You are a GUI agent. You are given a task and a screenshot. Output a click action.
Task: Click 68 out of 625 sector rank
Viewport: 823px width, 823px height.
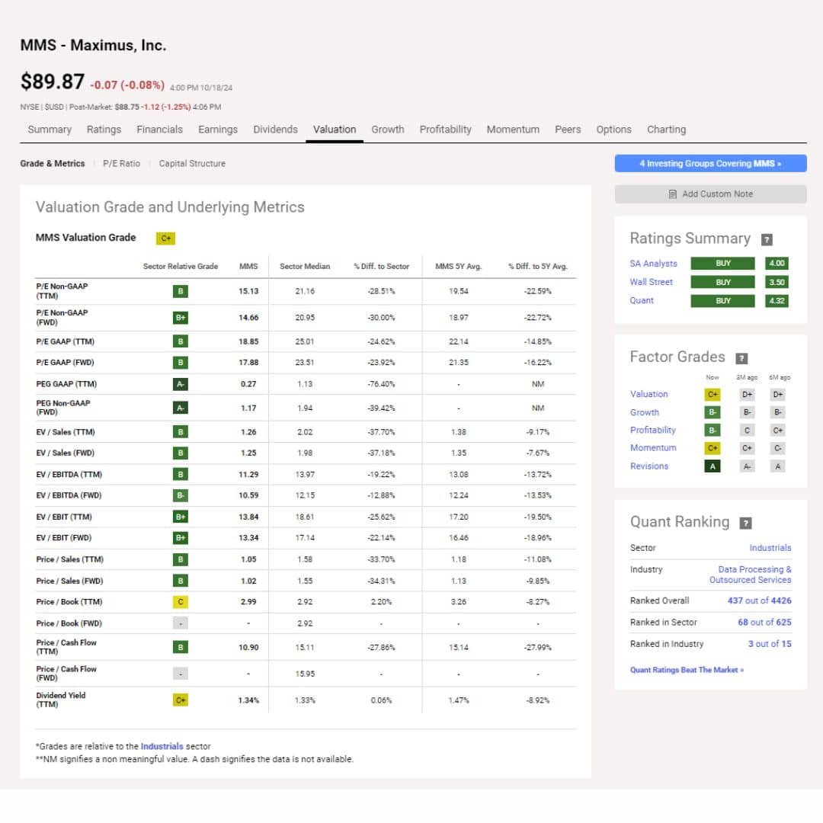pyautogui.click(x=764, y=623)
